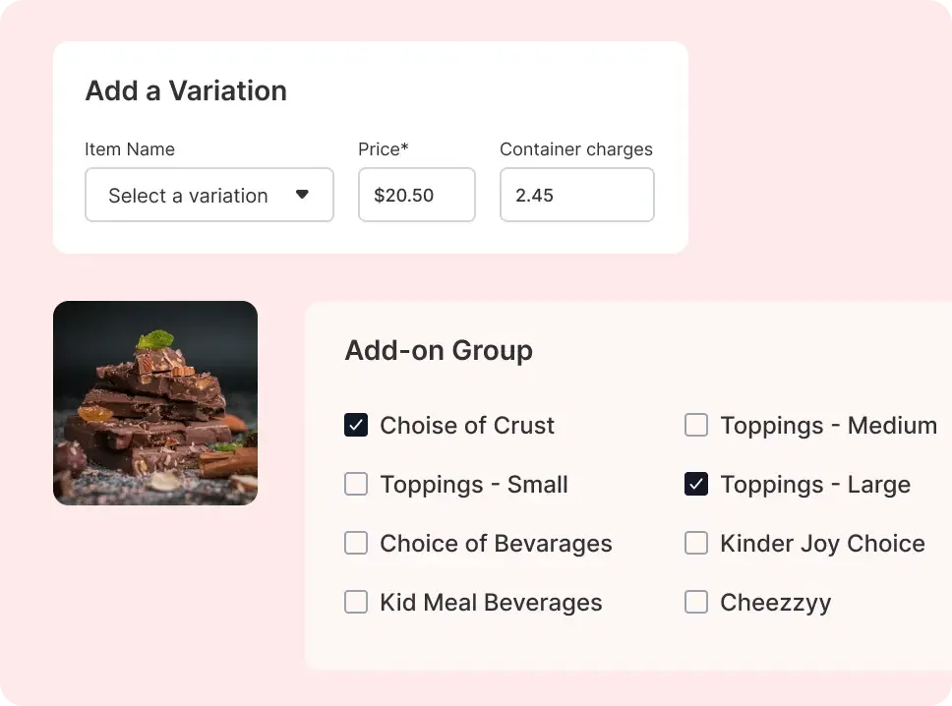Click the Add a Variation heading
Image resolution: width=952 pixels, height=706 pixels.
(x=186, y=90)
